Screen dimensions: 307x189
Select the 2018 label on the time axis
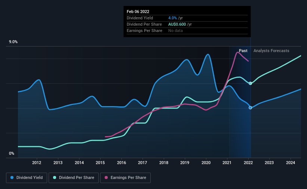164,163
